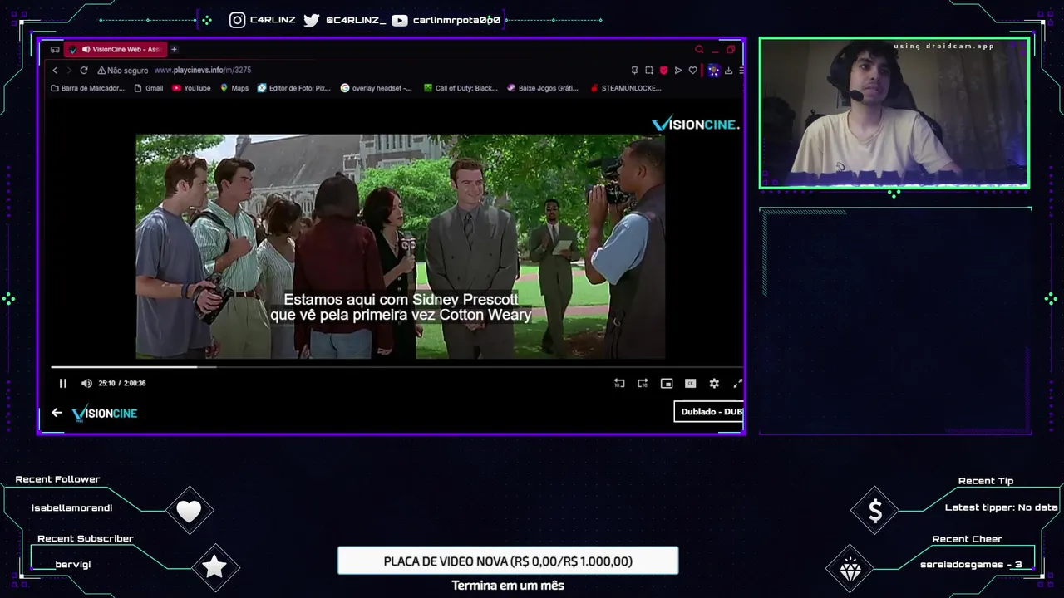Go back using VisionCine arrow
Image resolution: width=1064 pixels, height=598 pixels.
click(x=57, y=413)
